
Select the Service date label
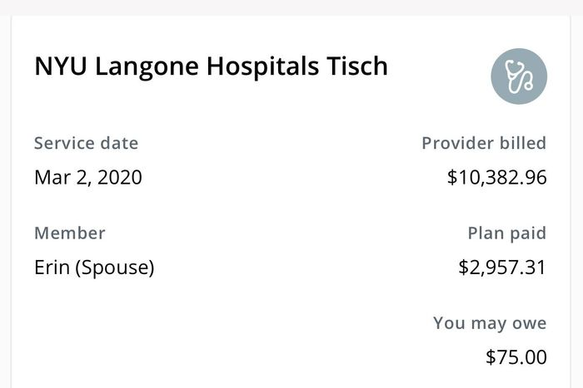pyautogui.click(x=86, y=143)
